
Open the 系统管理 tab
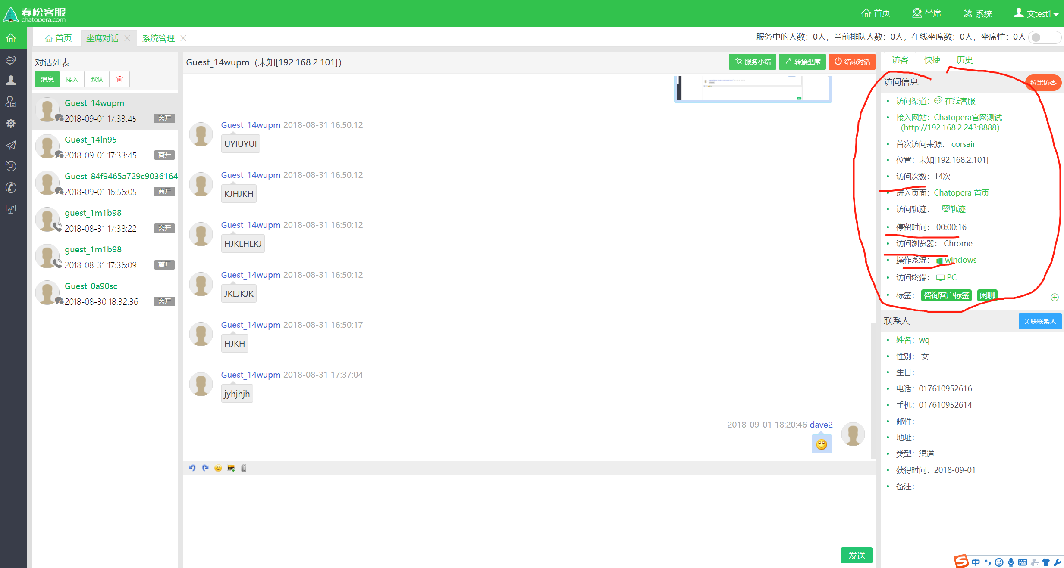(x=159, y=38)
